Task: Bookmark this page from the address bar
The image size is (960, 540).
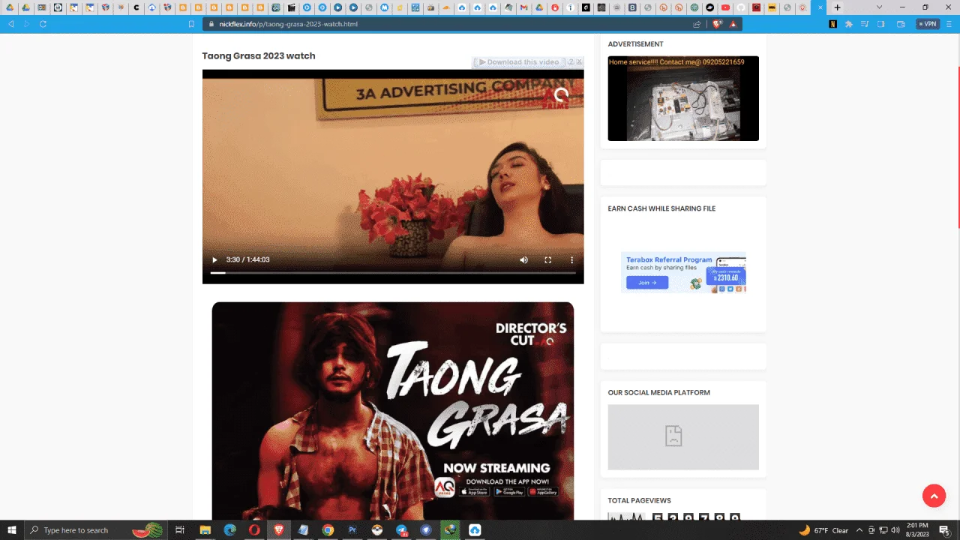Action: 191,24
